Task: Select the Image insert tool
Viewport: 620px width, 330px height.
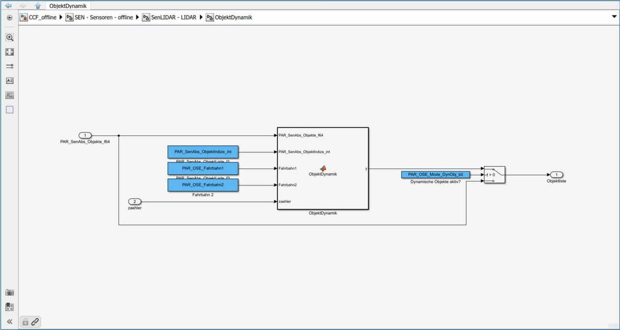Action: (x=9, y=96)
